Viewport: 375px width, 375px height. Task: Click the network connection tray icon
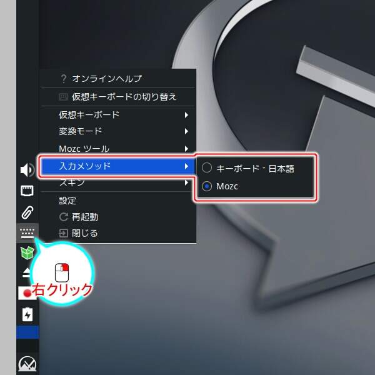pos(27,191)
